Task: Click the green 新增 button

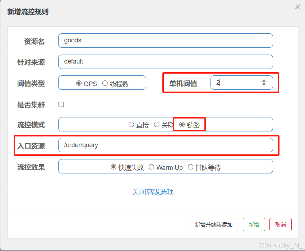Action: coord(254,224)
